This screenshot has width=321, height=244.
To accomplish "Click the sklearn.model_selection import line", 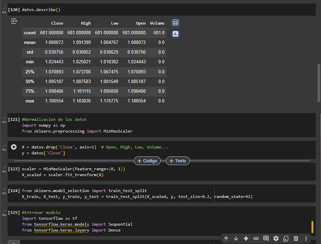I will 84,191.
